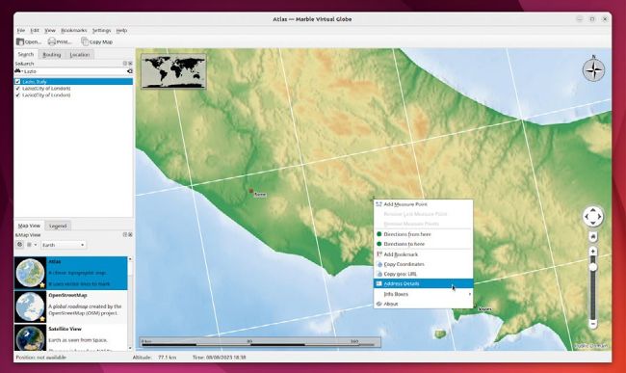
Task: Toggle checkbox of third Lazio result
Action: point(17,95)
